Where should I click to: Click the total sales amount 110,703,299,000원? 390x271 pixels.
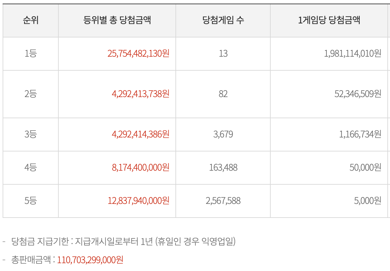[90, 260]
